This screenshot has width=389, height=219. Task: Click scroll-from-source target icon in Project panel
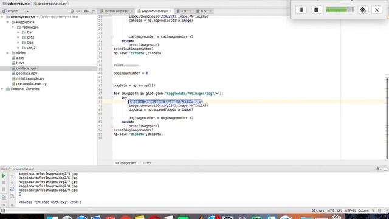pos(72,11)
